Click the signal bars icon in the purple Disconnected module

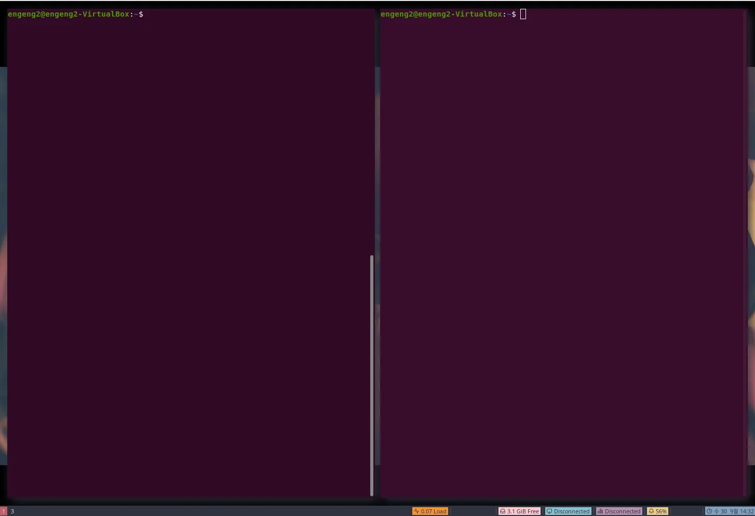(600, 511)
